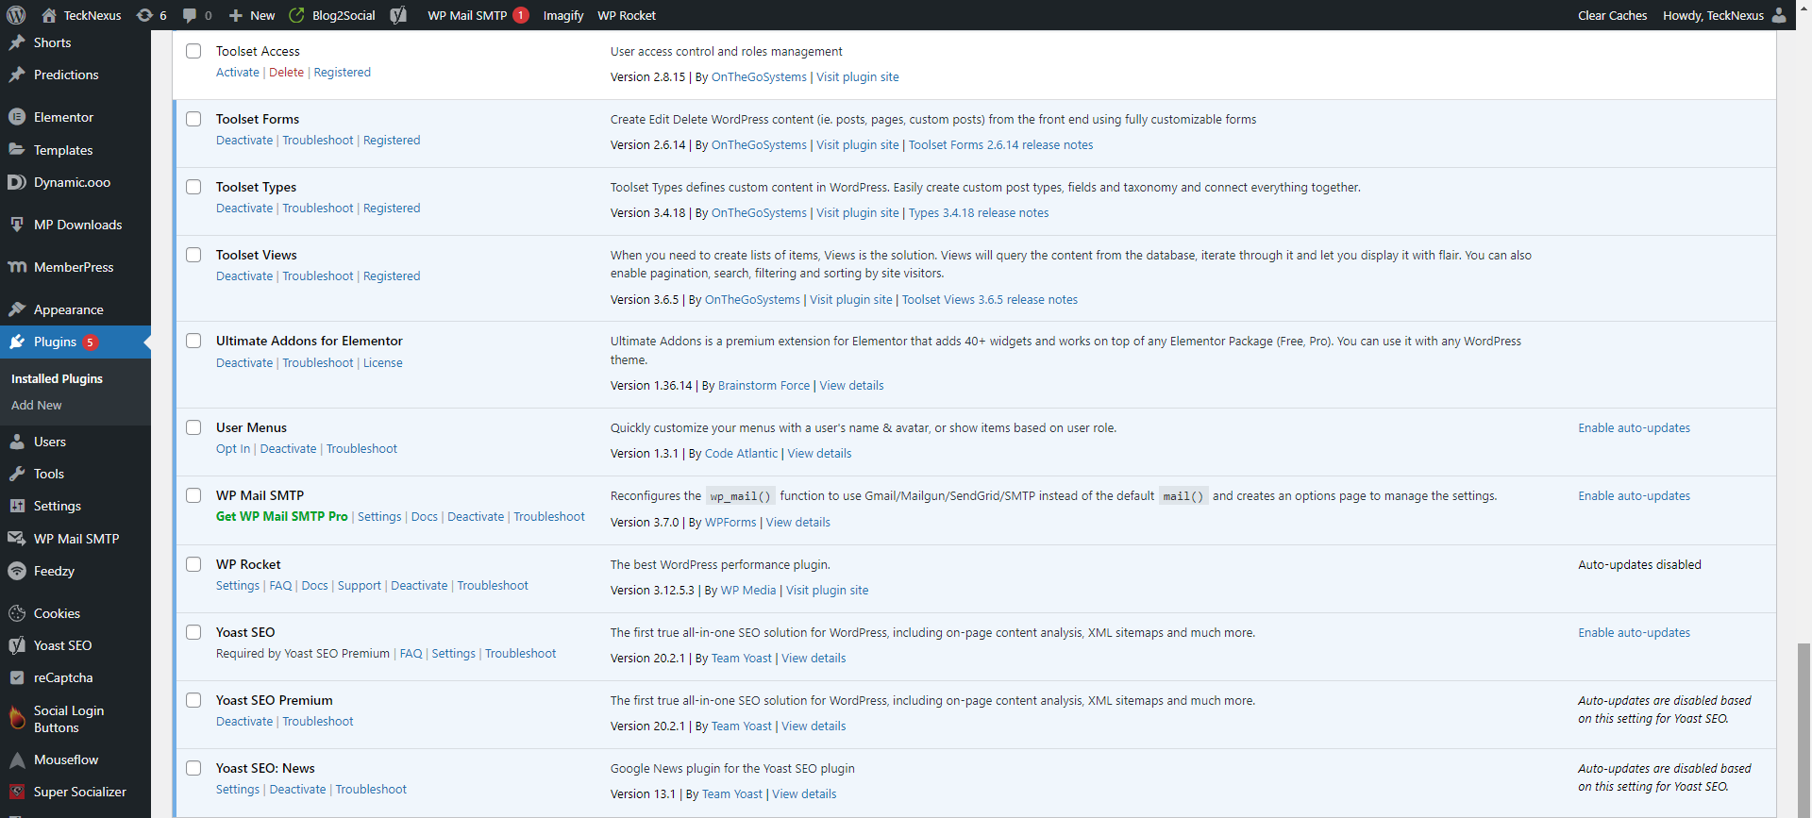
Task: Click the Cookies sidebar icon
Action: coord(17,613)
